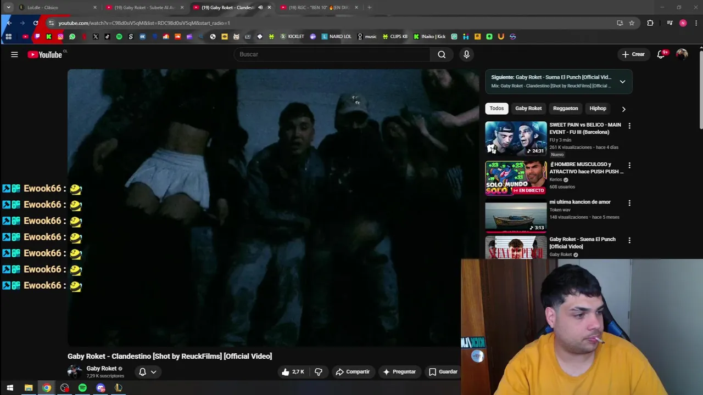Open the Spotify bookmark in the bookmarks bar

119,37
